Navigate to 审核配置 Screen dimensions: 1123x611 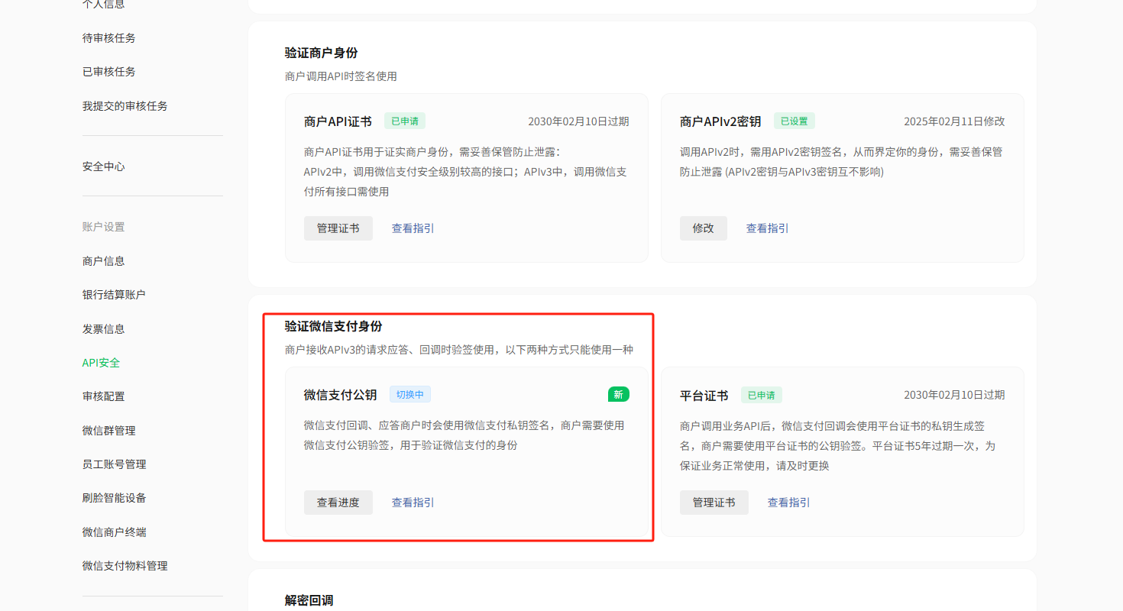103,396
